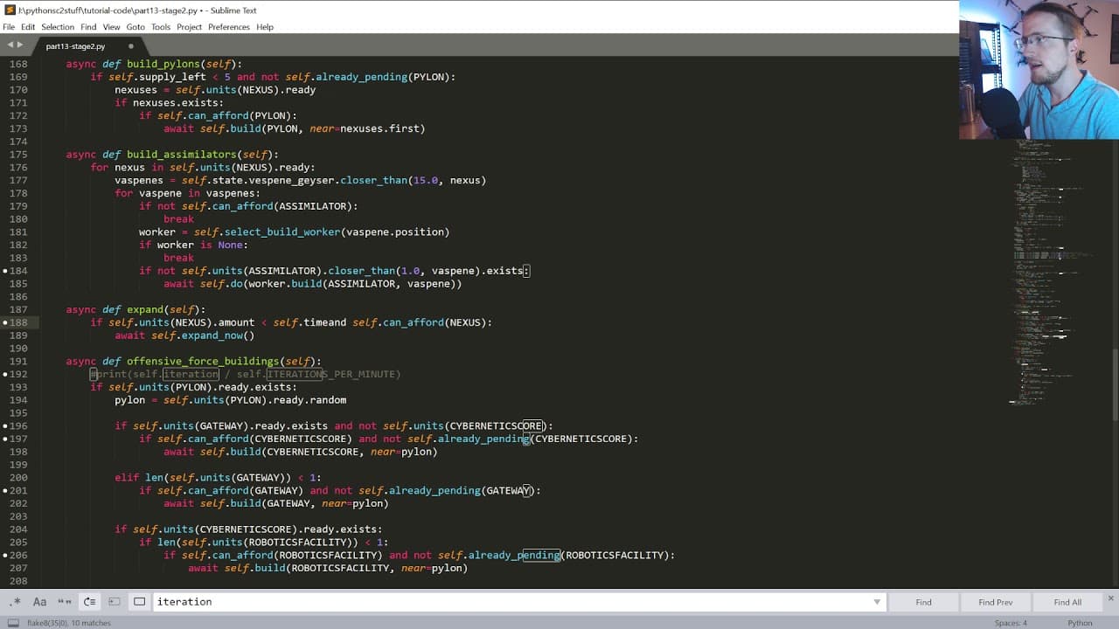Click 'expand_now()' on line 189
The image size is (1119, 629).
point(218,335)
